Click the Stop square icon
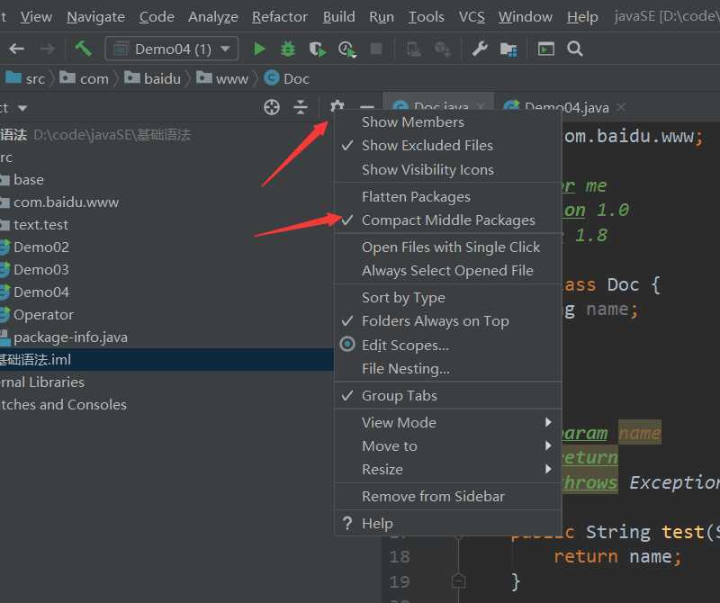Viewport: 720px width, 603px height. (x=376, y=49)
